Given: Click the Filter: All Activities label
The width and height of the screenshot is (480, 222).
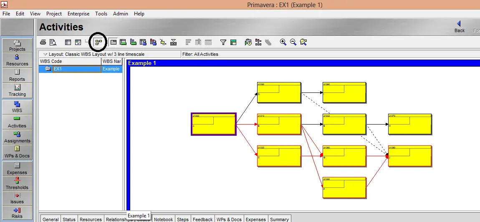Looking at the screenshot, I should pyautogui.click(x=200, y=55).
